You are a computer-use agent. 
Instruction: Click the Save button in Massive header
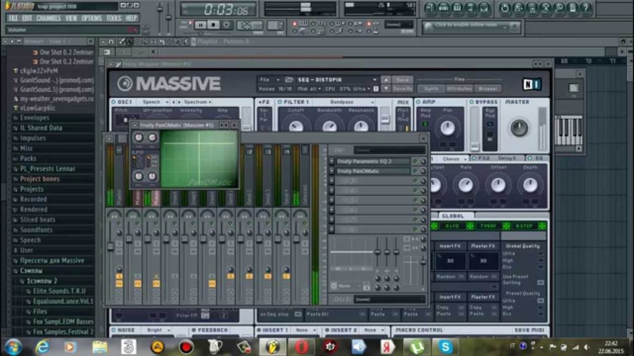pos(402,80)
